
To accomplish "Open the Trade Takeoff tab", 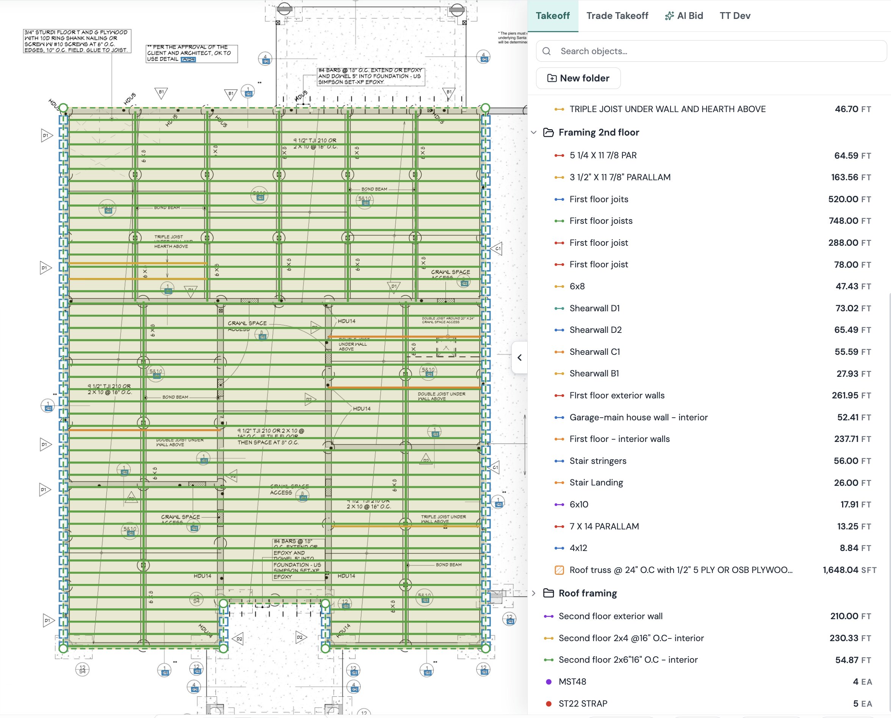I will (x=617, y=16).
